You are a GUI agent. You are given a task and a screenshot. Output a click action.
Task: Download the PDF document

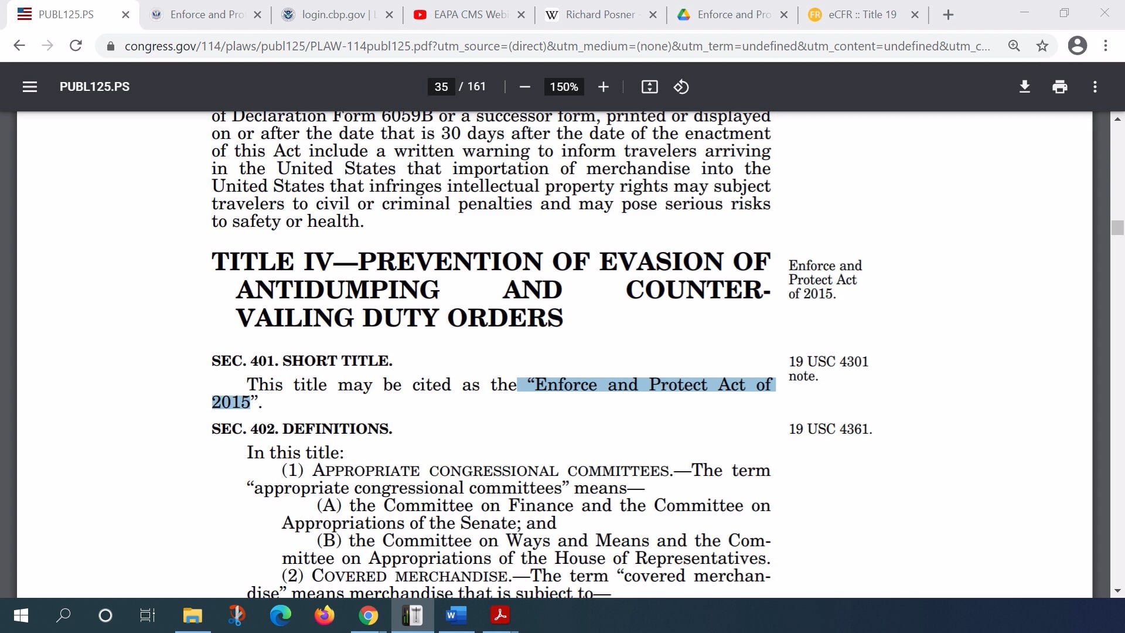[x=1024, y=87]
